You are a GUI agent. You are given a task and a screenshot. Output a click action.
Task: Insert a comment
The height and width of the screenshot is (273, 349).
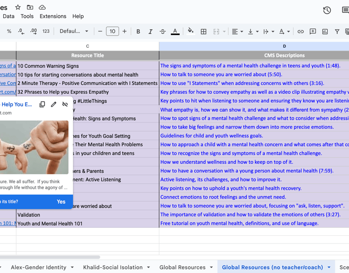coord(313,31)
